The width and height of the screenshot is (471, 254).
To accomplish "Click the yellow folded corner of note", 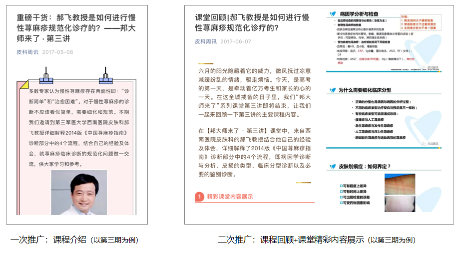I will [x=21, y=86].
